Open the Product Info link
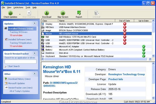 [116, 79]
